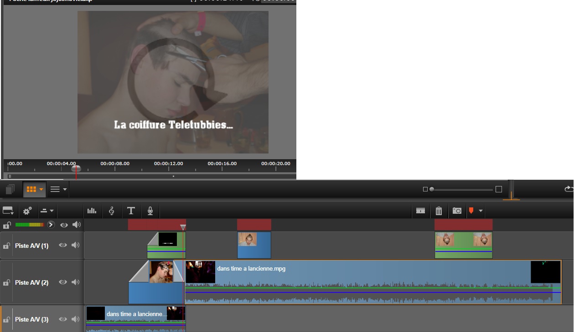Select the Piste A/V (3) track name
The width and height of the screenshot is (574, 332).
[x=31, y=320]
